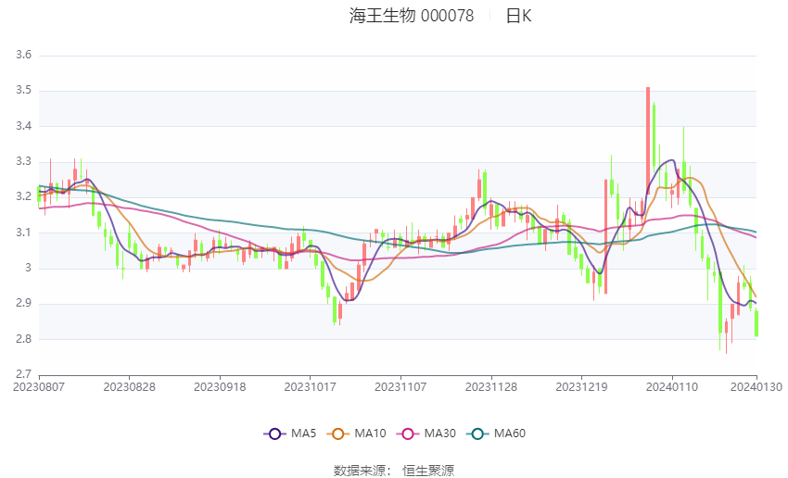This screenshot has width=788, height=478.
Task: Select the 20231128 x-axis date label
Action: point(491,387)
